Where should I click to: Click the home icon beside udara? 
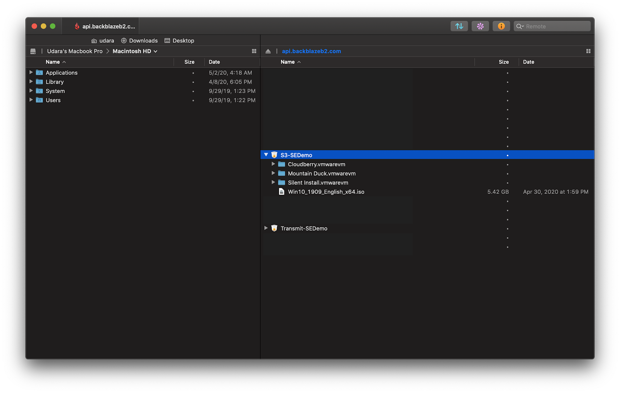[x=94, y=41]
